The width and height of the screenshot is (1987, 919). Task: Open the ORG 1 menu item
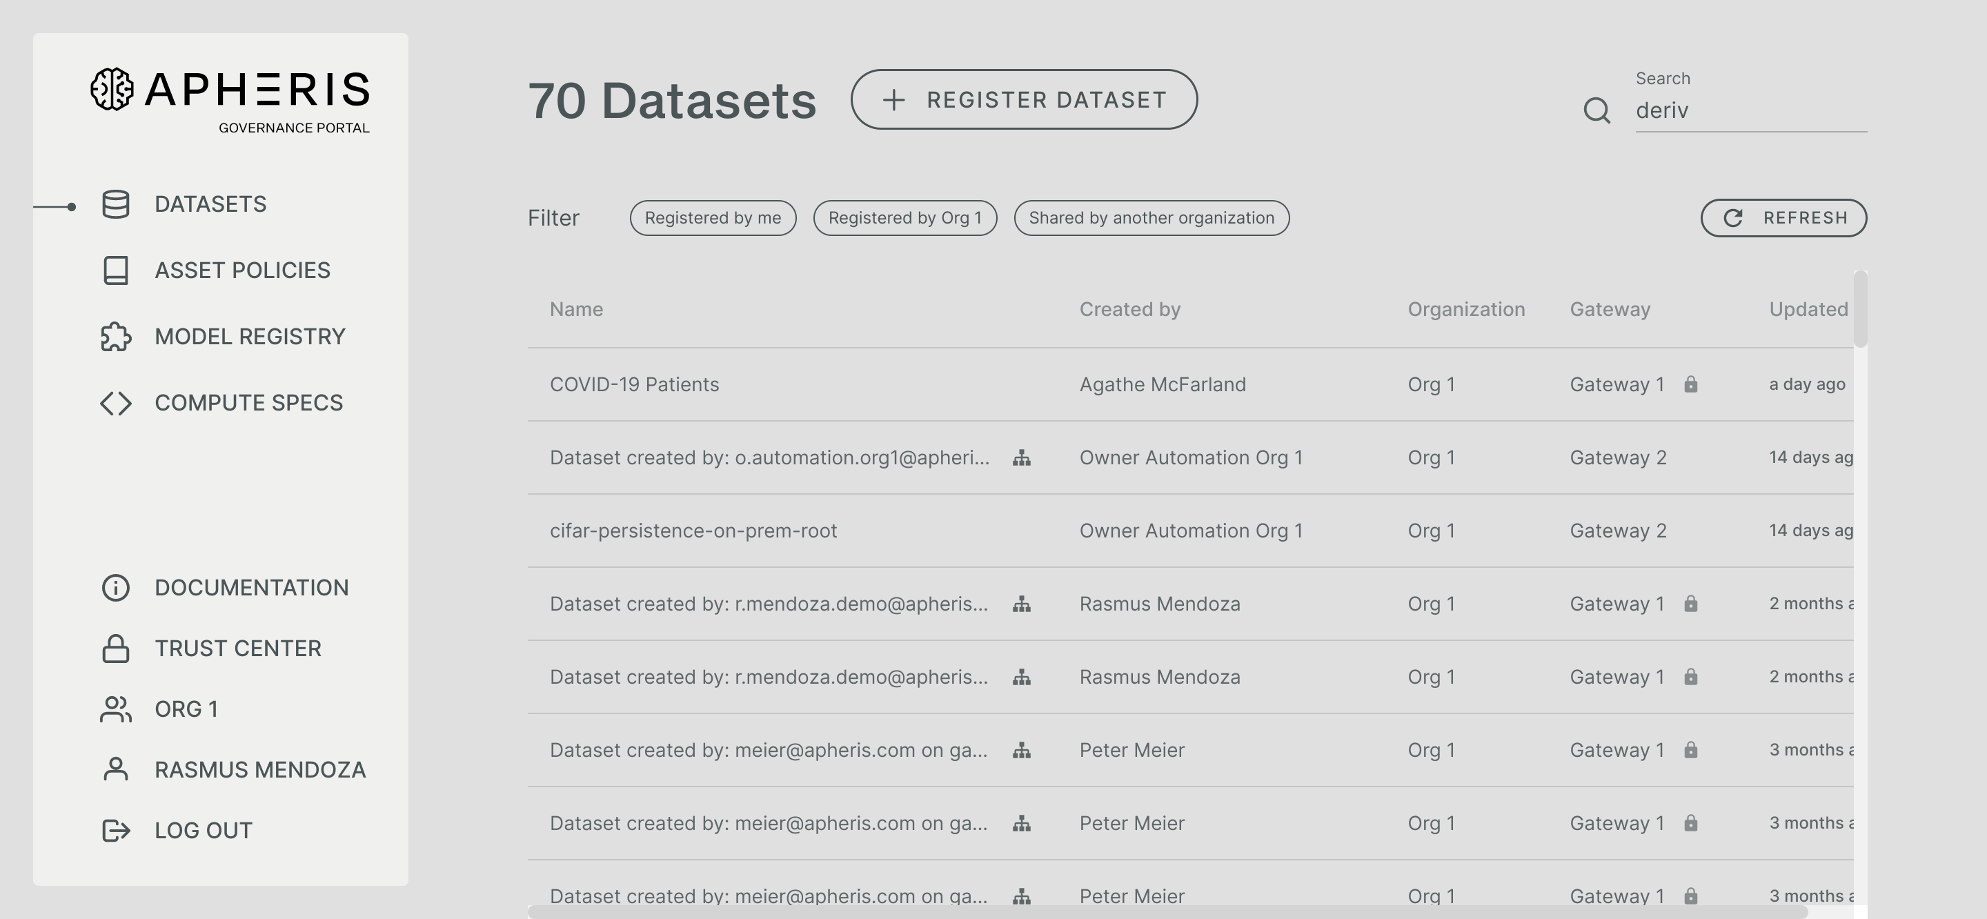click(186, 709)
